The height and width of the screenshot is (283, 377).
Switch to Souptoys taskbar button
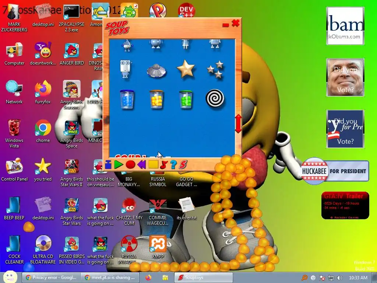[203, 277]
